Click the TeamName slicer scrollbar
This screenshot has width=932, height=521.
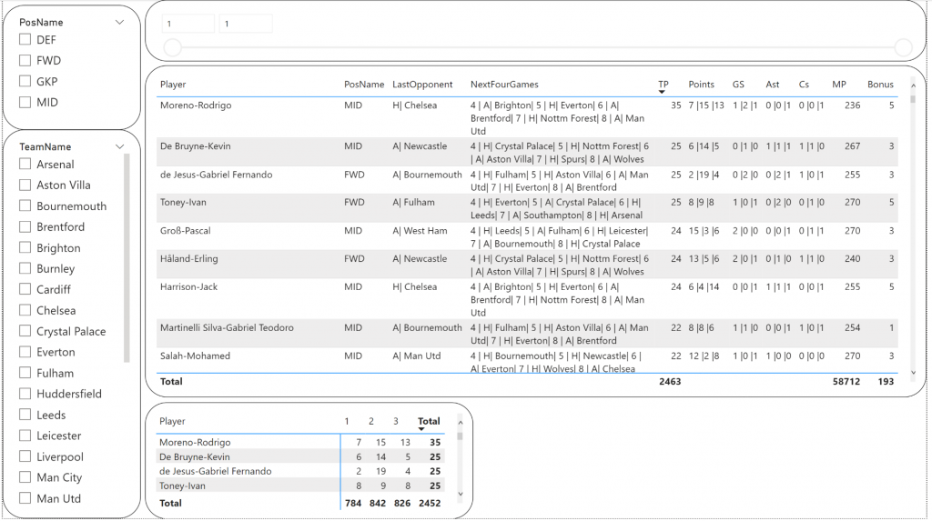pyautogui.click(x=126, y=258)
